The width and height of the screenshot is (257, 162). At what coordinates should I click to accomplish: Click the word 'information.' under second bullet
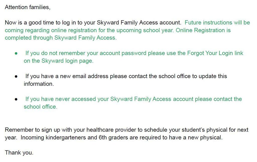(x=39, y=84)
